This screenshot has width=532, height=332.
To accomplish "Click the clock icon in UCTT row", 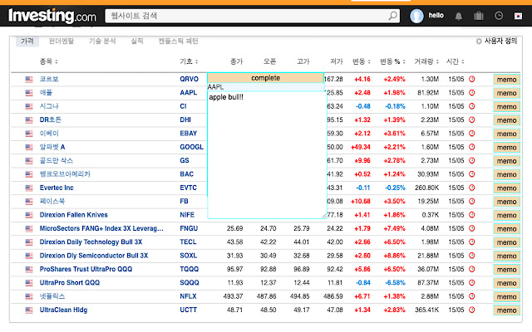I will coord(471,310).
